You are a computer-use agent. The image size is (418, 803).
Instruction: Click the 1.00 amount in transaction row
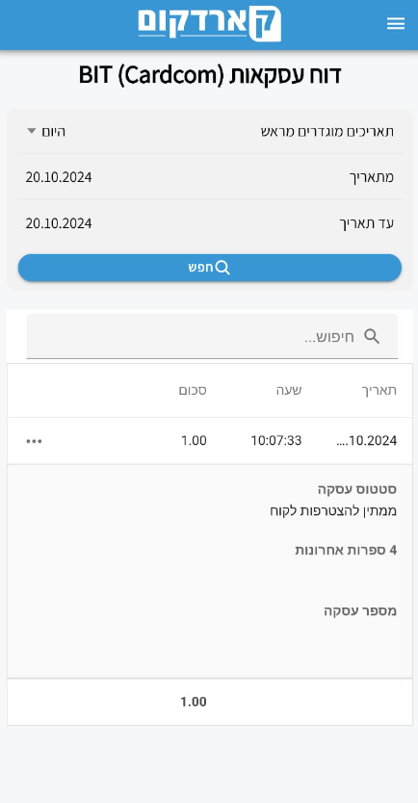(x=194, y=441)
